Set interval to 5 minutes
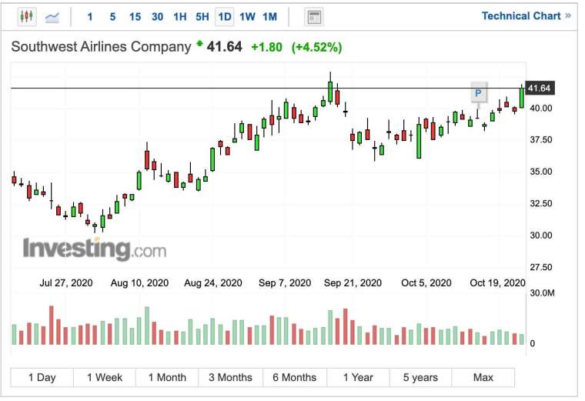The width and height of the screenshot is (585, 401). (112, 17)
